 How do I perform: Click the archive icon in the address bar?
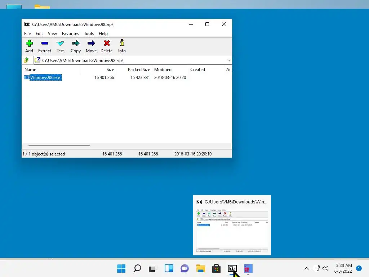tap(37, 60)
